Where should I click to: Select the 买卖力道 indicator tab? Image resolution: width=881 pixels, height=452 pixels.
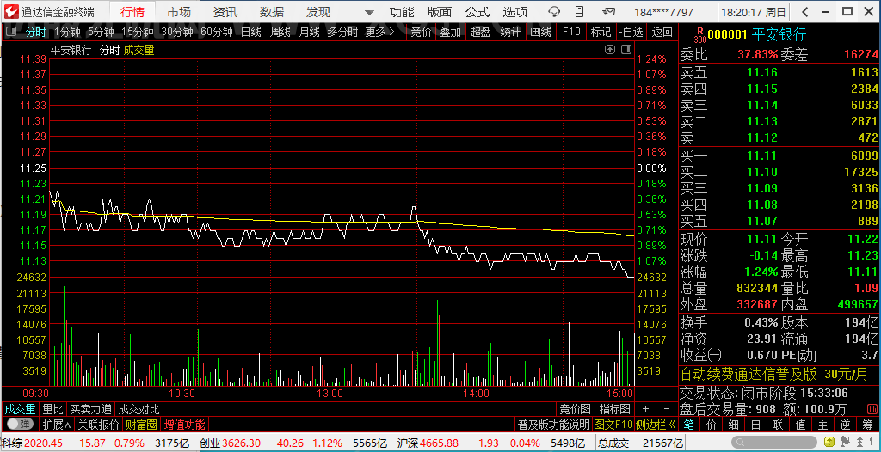[90, 409]
